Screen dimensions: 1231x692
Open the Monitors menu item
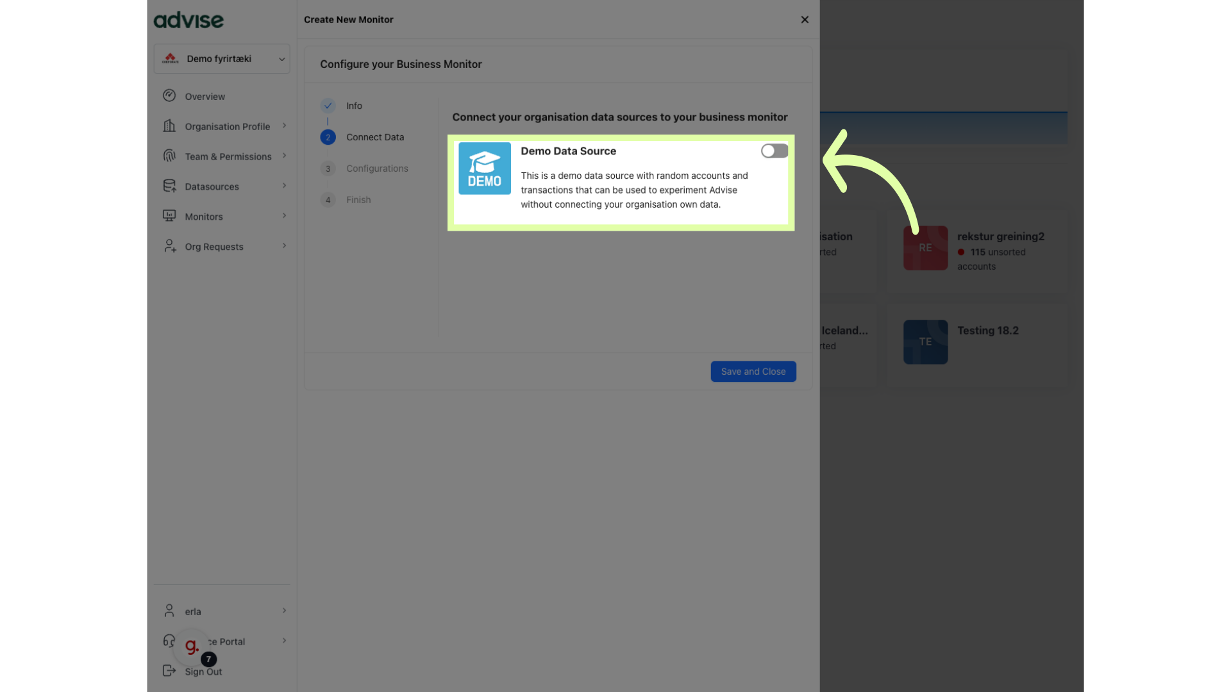205,216
